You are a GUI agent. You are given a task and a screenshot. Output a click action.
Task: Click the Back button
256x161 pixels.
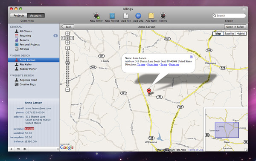tap(68, 27)
